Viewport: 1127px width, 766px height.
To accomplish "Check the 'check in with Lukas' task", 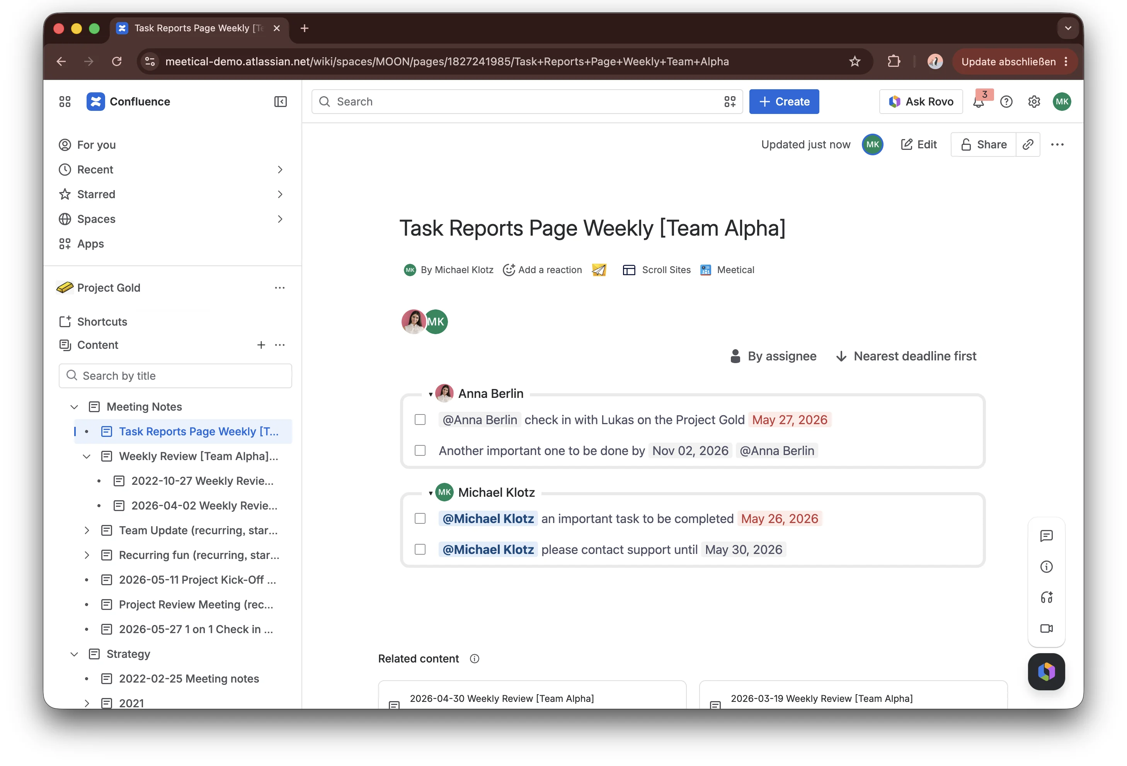I will click(x=420, y=420).
